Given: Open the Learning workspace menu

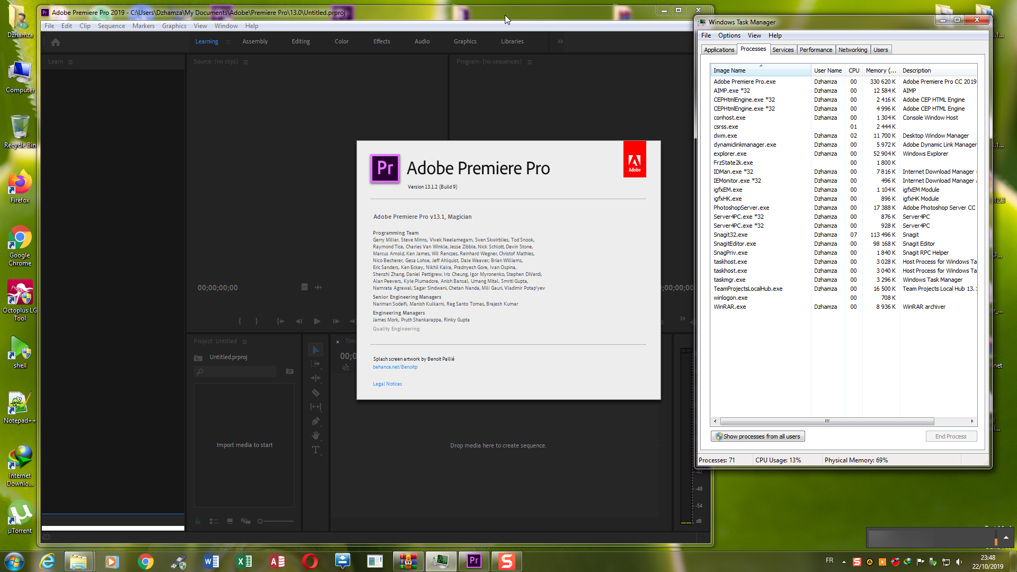Looking at the screenshot, I should [228, 42].
